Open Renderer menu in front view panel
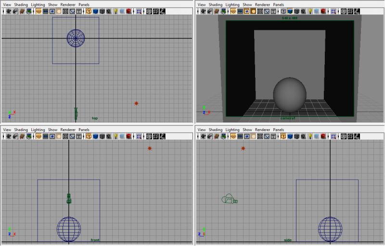The image size is (385, 246). [x=68, y=130]
